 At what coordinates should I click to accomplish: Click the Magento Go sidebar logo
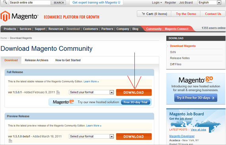click(196, 80)
